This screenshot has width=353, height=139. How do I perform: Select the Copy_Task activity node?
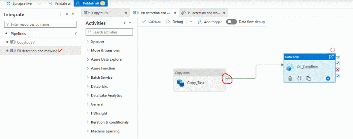[200, 80]
